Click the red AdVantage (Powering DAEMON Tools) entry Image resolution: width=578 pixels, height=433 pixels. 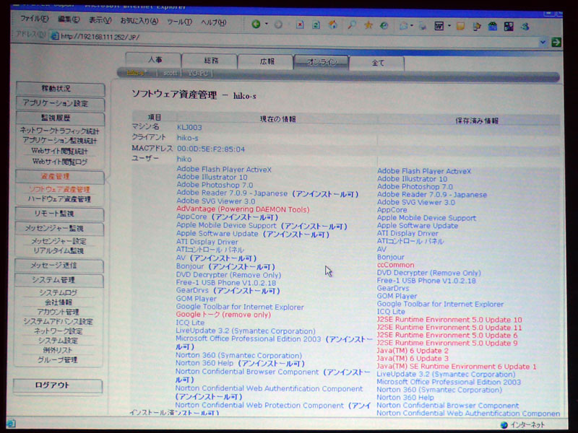tap(243, 209)
